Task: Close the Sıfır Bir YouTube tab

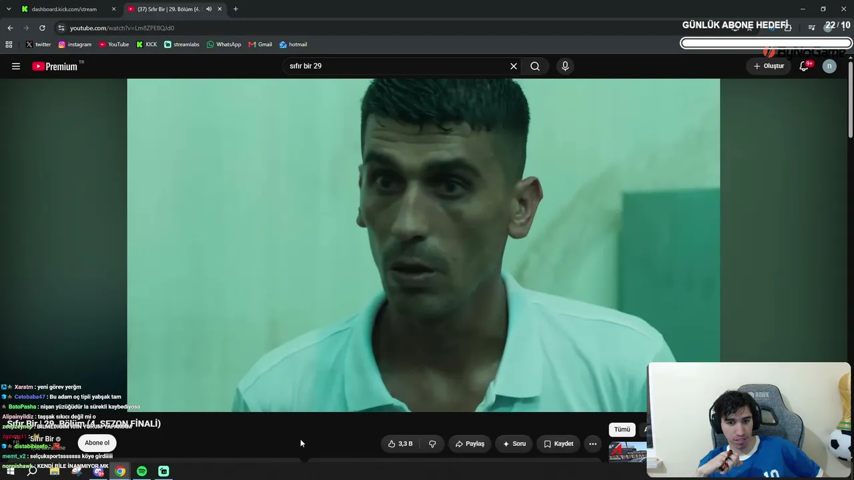Action: click(x=220, y=9)
